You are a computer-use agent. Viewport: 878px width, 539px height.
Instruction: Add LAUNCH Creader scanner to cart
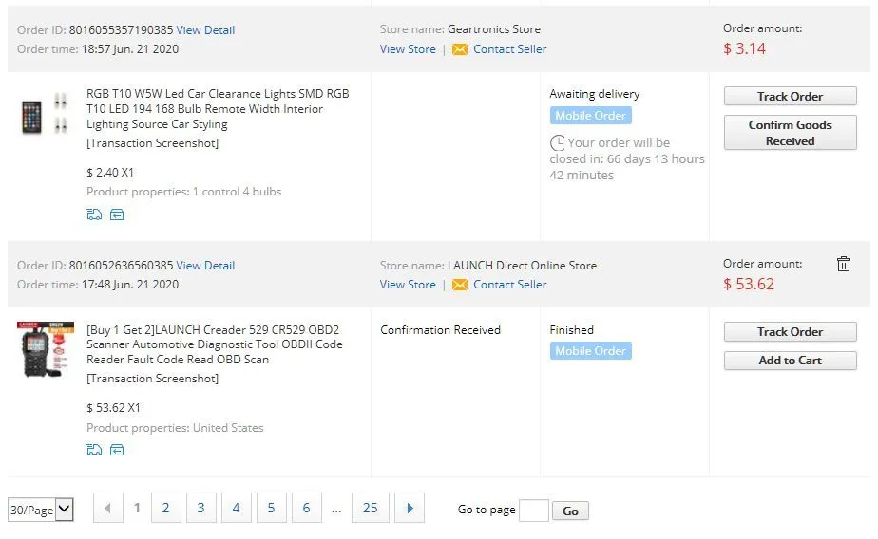(790, 361)
